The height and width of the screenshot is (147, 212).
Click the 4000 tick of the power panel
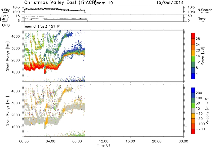16,36
